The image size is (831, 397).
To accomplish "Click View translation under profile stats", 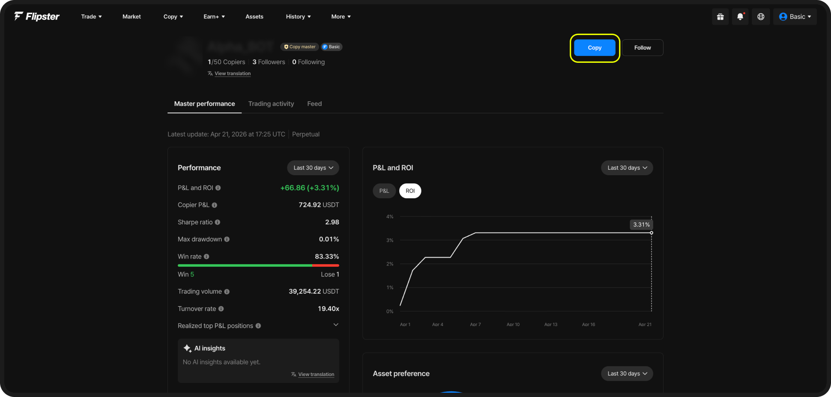I will [x=233, y=74].
